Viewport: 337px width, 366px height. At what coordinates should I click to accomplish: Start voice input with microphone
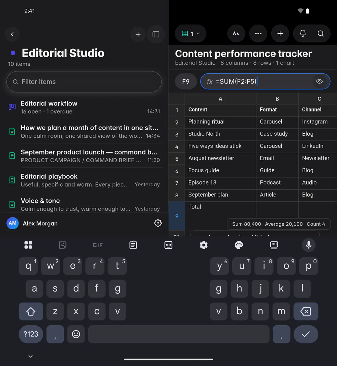coord(309,245)
